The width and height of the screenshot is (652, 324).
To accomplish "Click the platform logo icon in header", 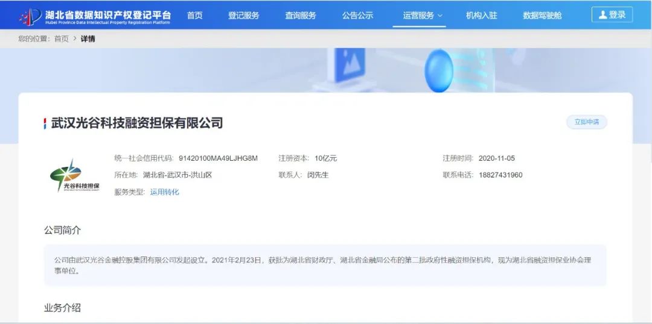I will 30,16.
